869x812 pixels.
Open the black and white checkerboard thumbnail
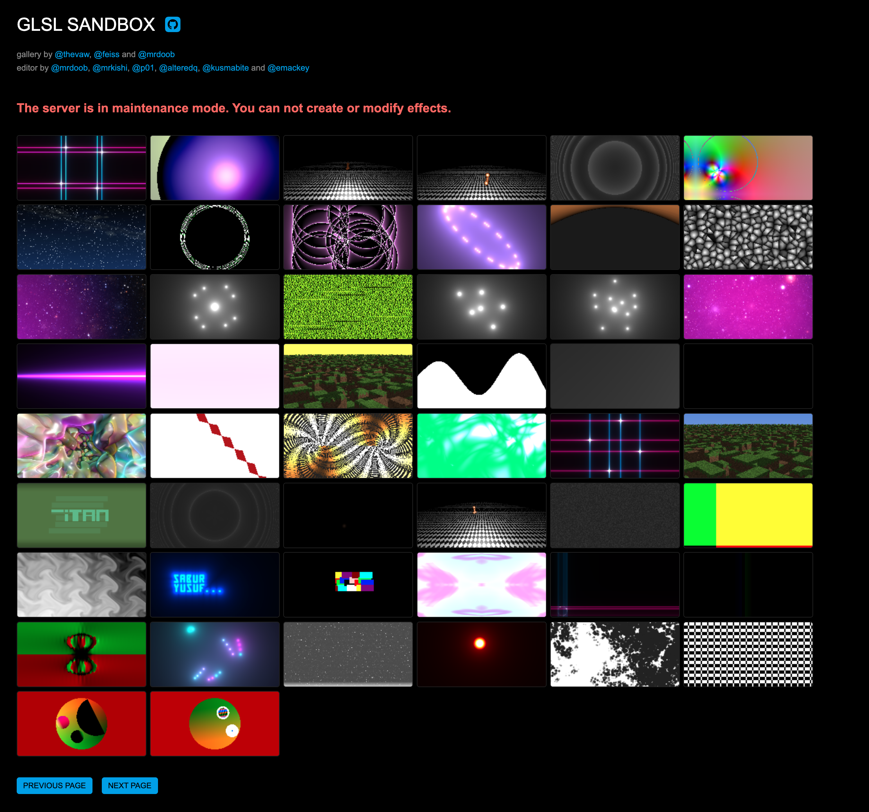pos(748,654)
